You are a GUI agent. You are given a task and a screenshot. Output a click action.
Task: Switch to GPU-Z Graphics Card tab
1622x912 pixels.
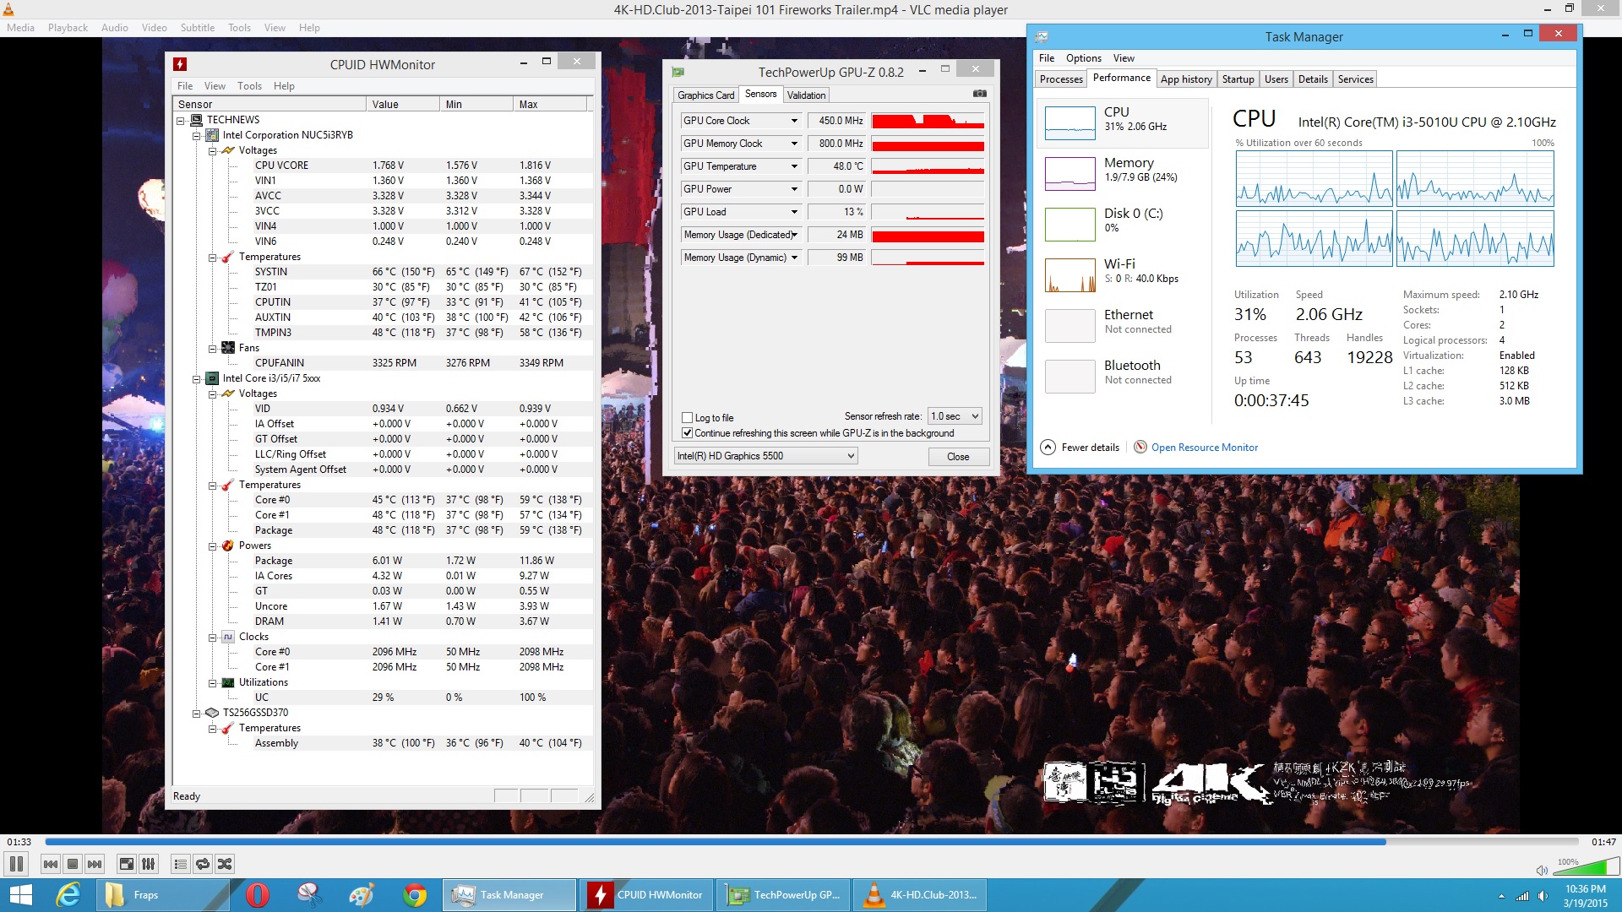(x=705, y=95)
